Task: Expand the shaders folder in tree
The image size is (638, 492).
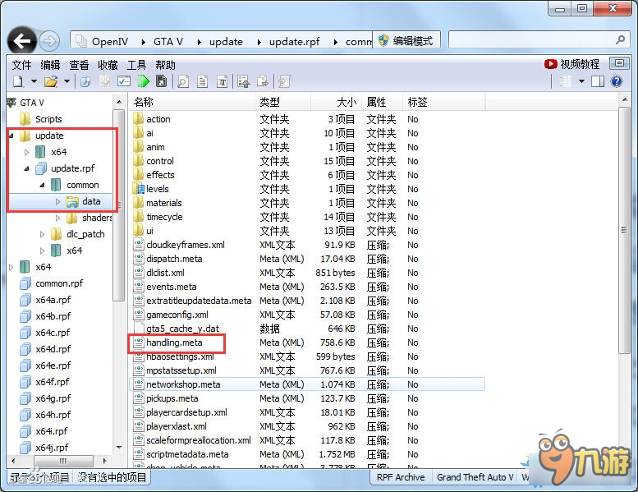Action: (x=57, y=218)
